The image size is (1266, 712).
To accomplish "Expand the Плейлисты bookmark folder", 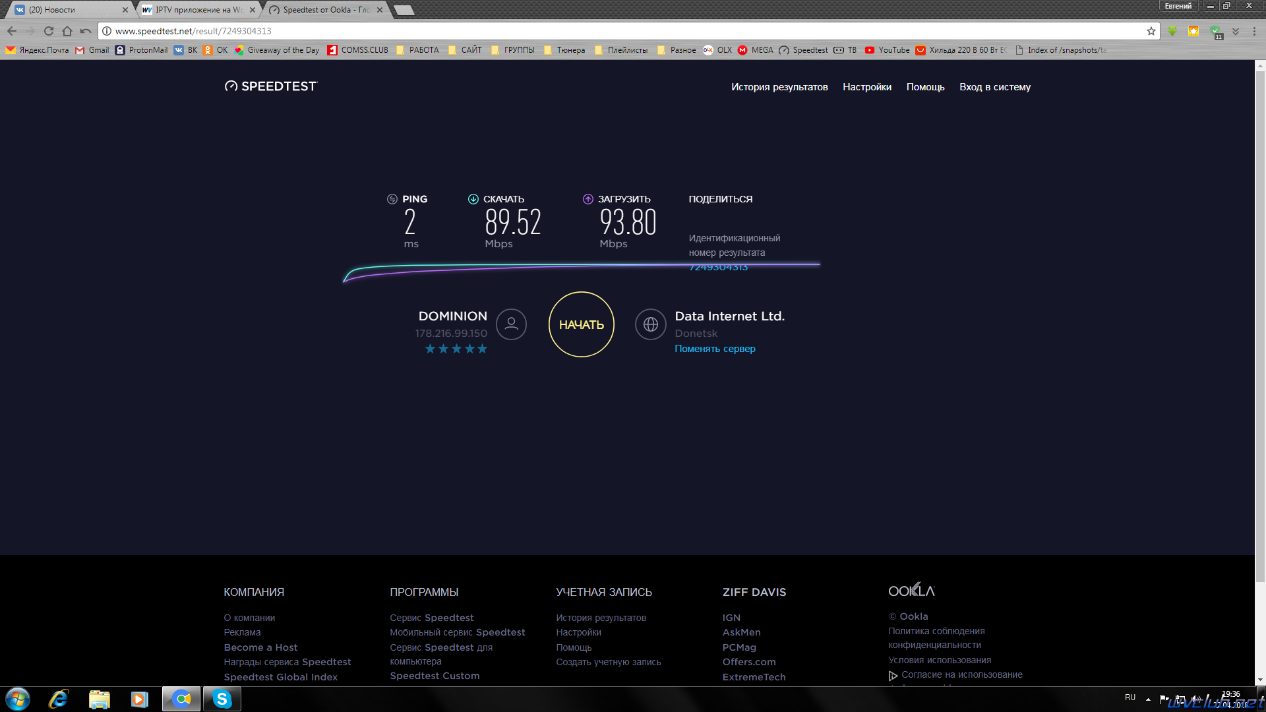I will (x=621, y=50).
